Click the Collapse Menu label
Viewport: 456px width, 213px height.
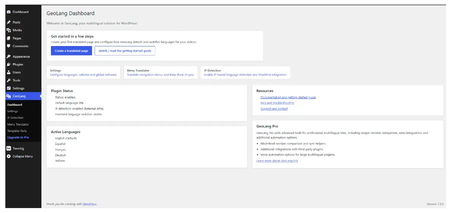[22, 156]
